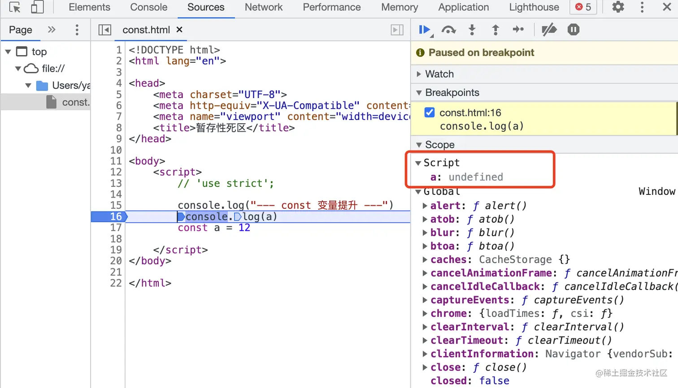Expand the clearTimeout entry
The width and height of the screenshot is (678, 388).
pos(425,341)
